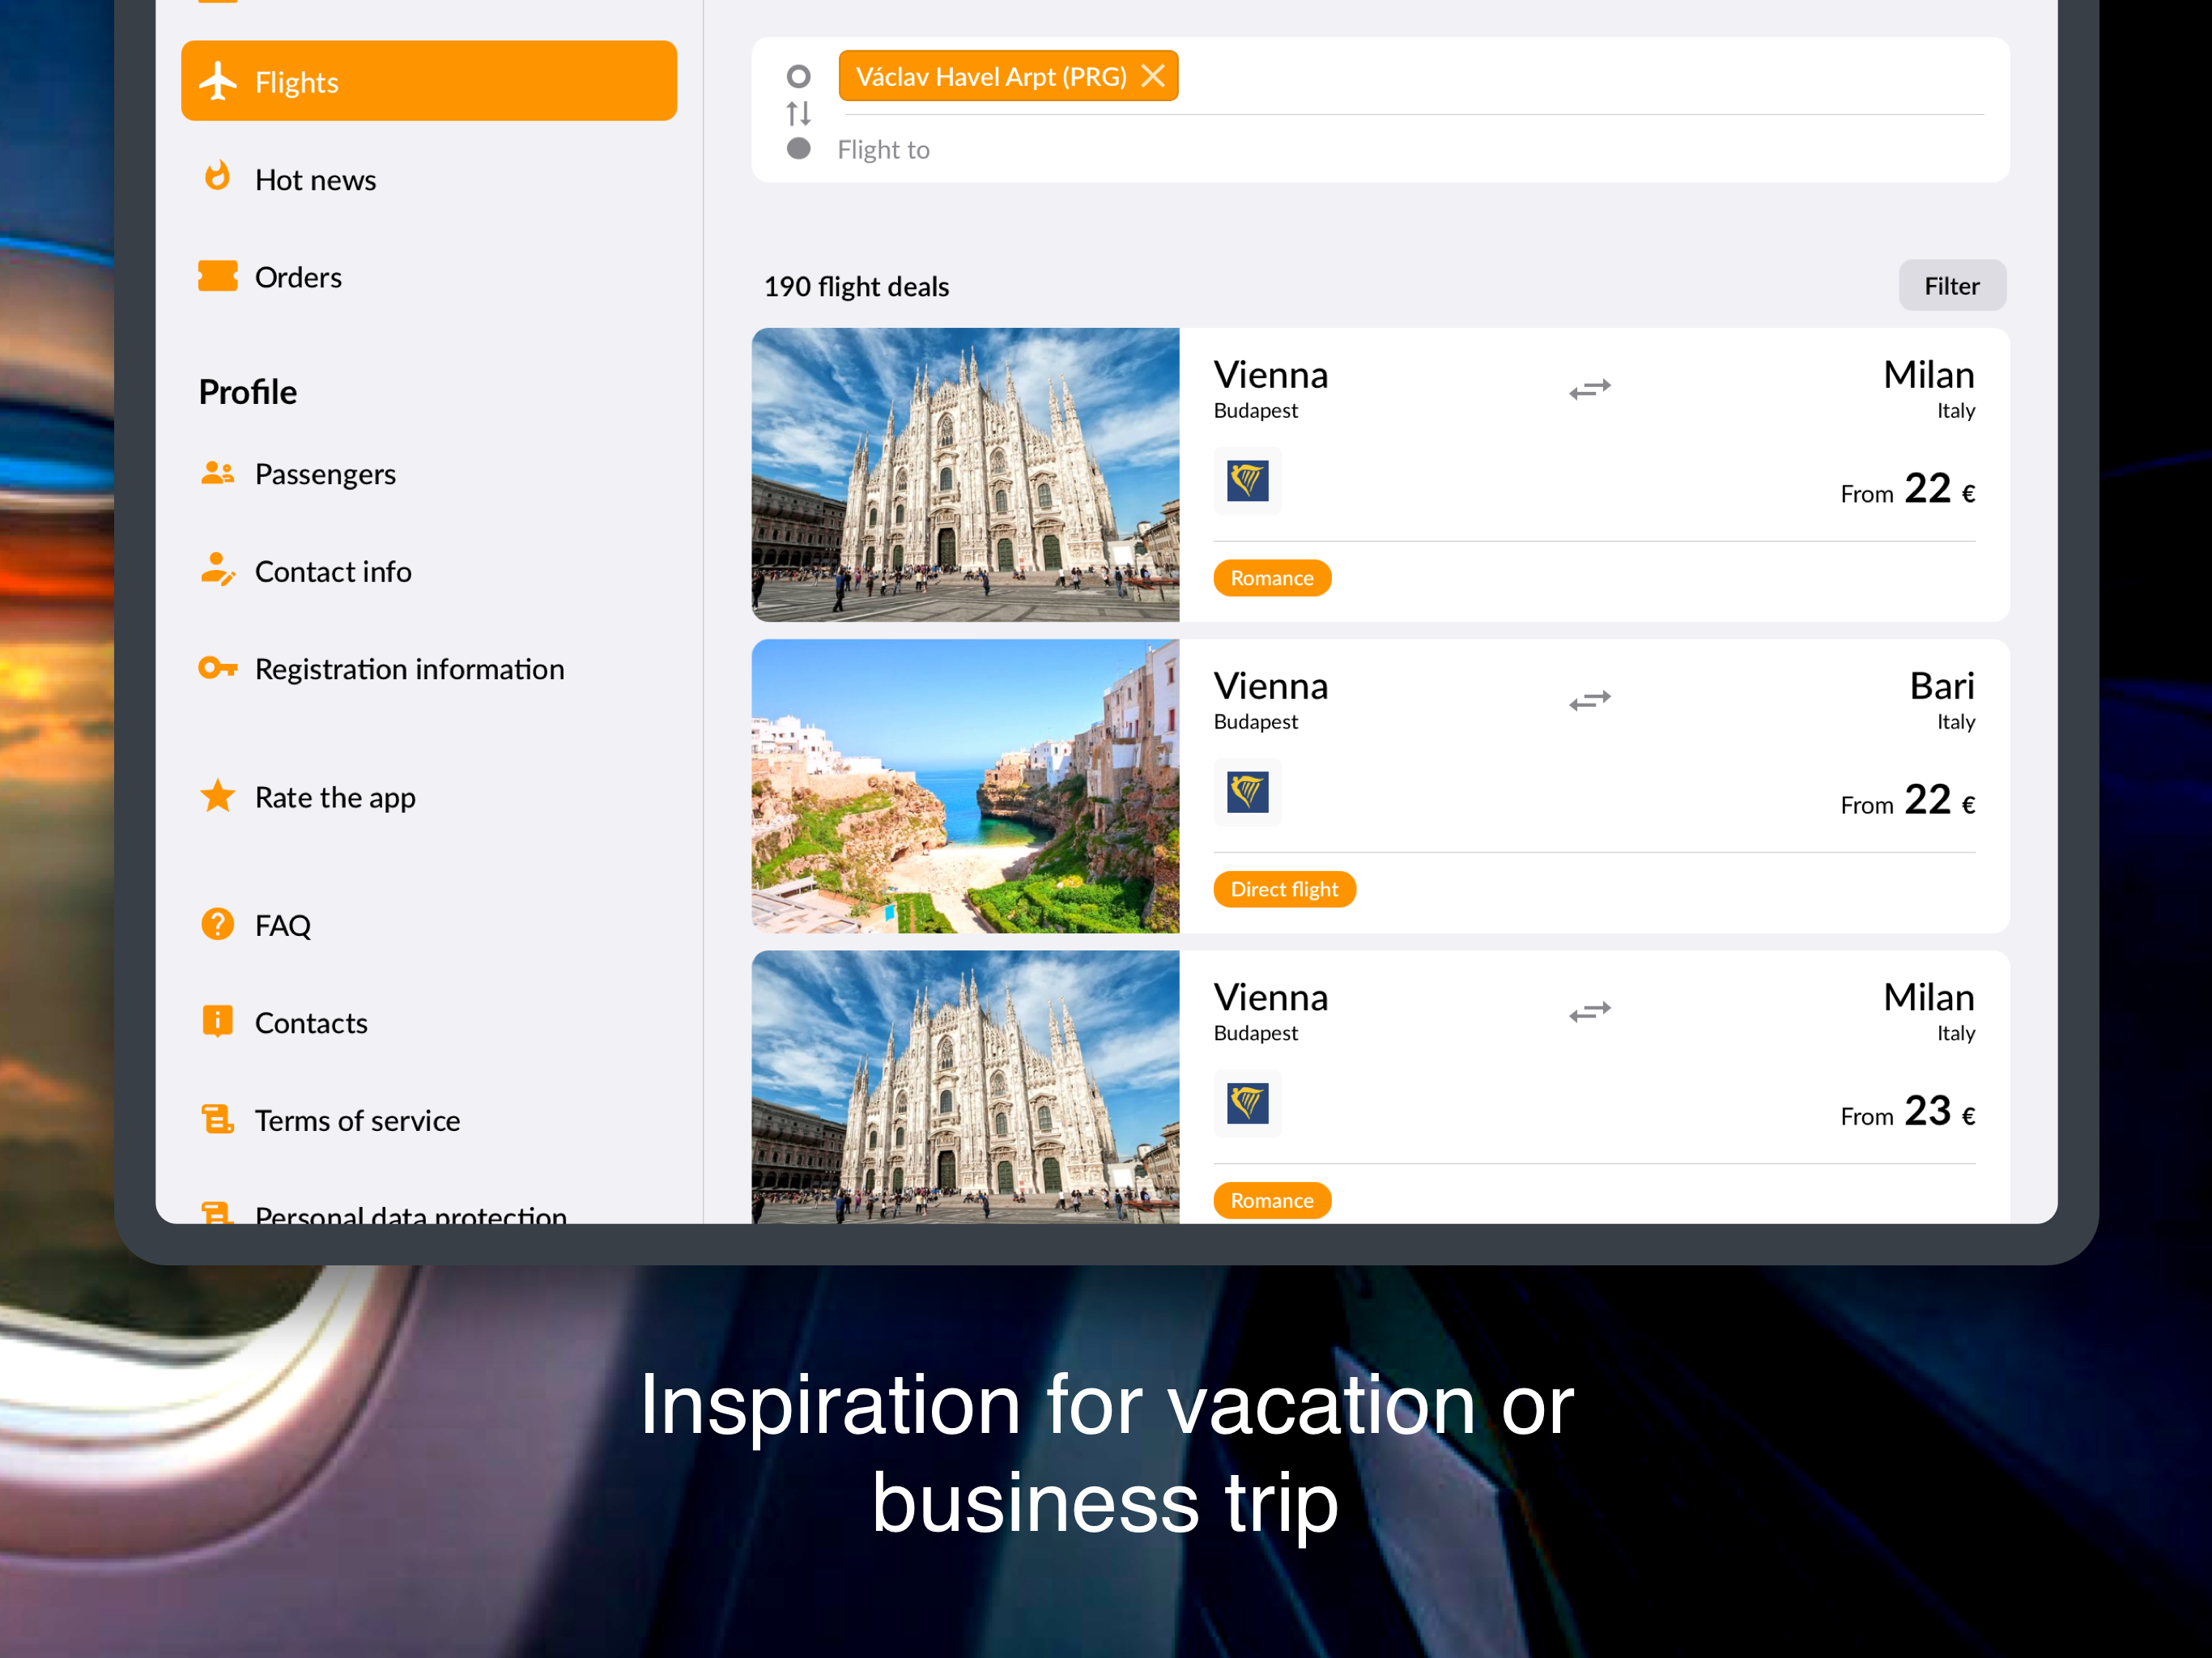2212x1658 pixels.
Task: Open the Contacts menu entry
Action: (x=310, y=1022)
